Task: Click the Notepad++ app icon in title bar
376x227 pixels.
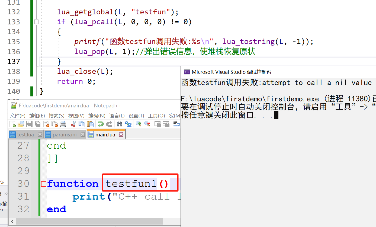Action: (13, 105)
